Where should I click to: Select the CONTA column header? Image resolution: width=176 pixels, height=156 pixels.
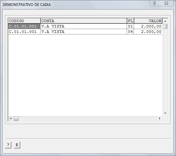(84, 21)
